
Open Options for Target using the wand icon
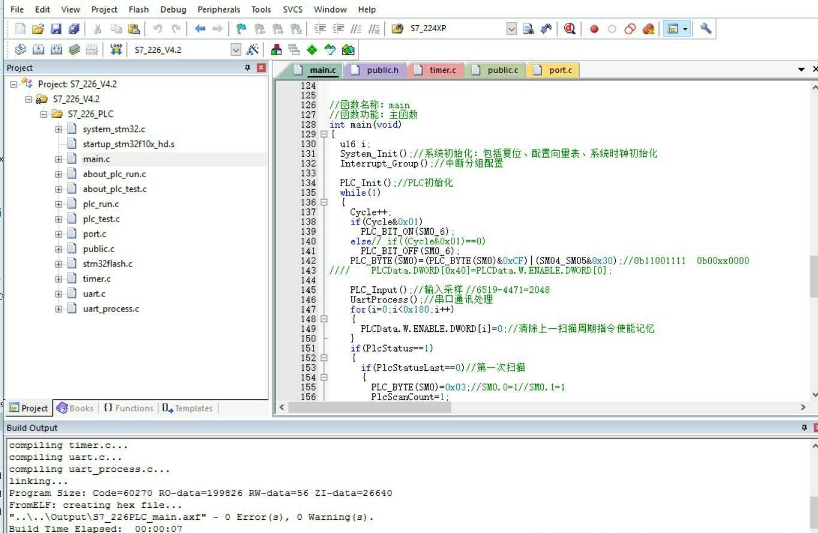pyautogui.click(x=252, y=49)
